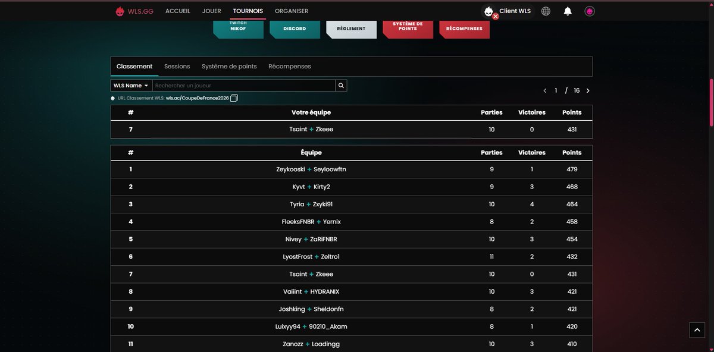Click player name Loadingg
Screen dimensions: 714x352
[x=326, y=344]
